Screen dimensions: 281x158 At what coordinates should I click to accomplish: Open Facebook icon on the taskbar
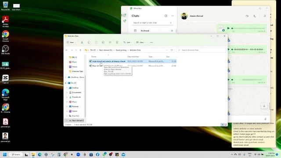[97, 154]
